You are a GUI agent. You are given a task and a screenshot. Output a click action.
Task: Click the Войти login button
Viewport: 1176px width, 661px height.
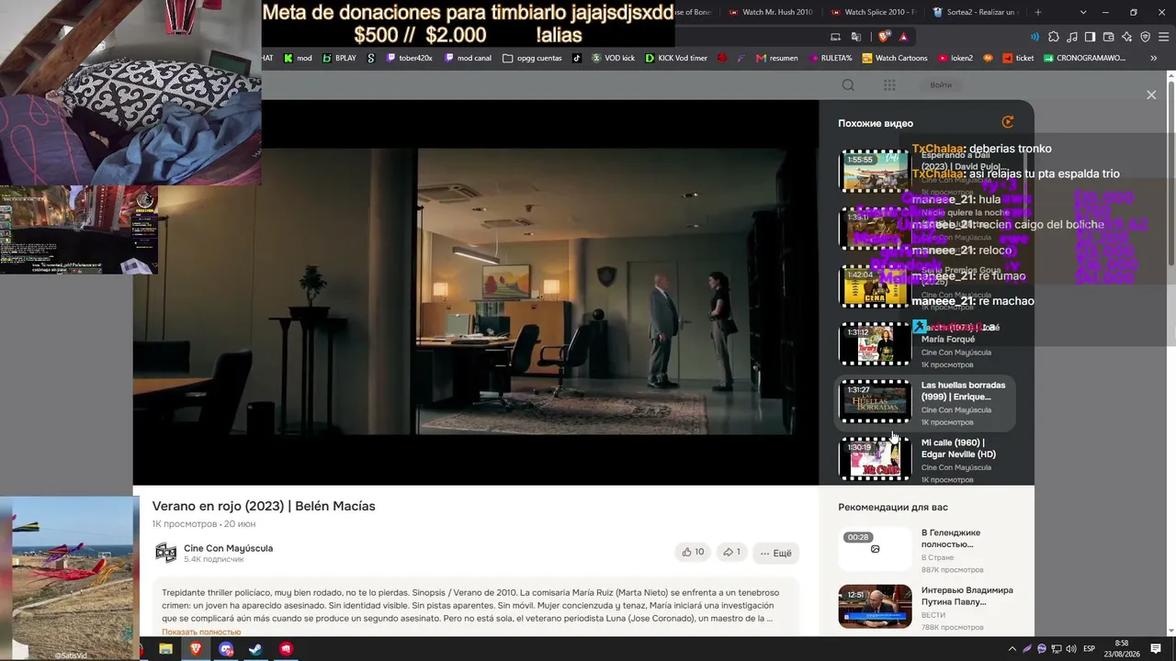[941, 84]
